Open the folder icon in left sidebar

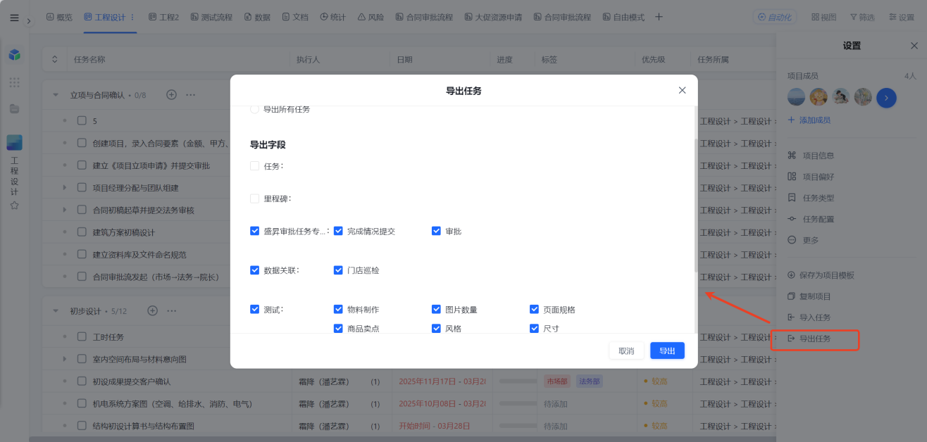tap(14, 109)
